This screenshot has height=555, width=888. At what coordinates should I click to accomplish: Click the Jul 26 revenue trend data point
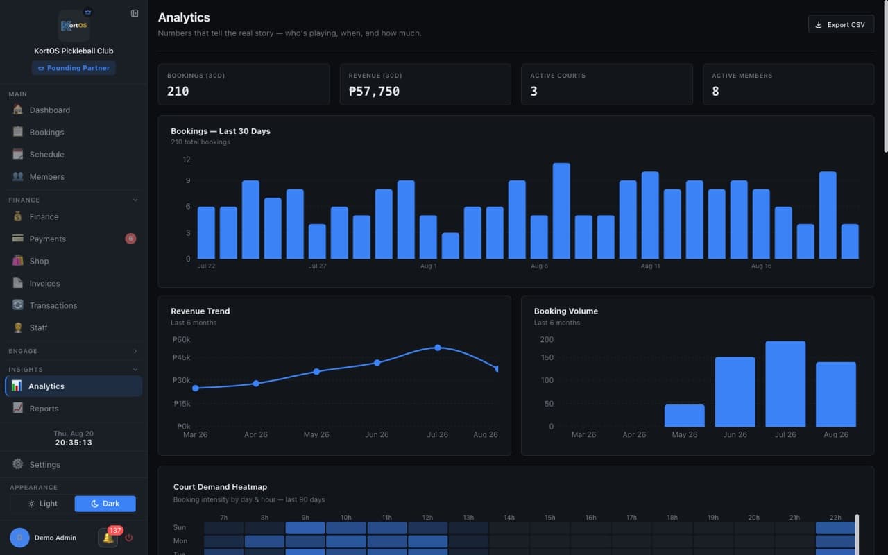point(438,348)
